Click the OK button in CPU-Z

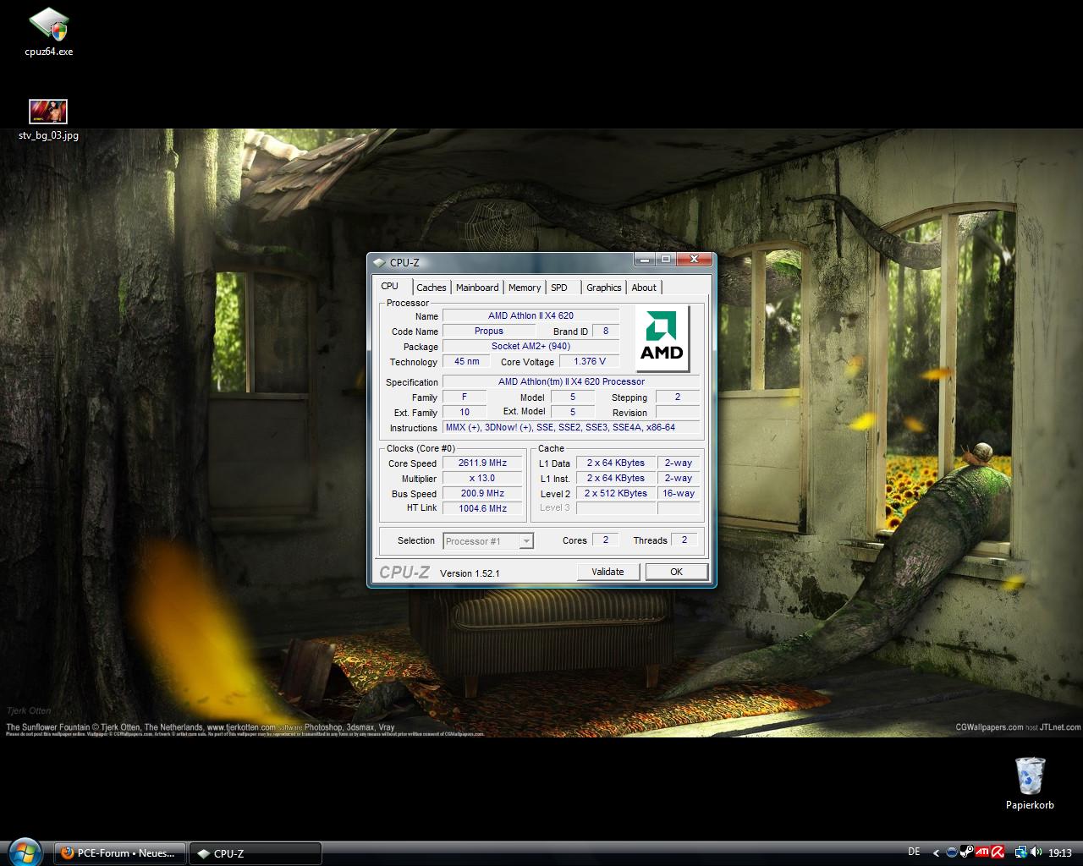coord(676,572)
